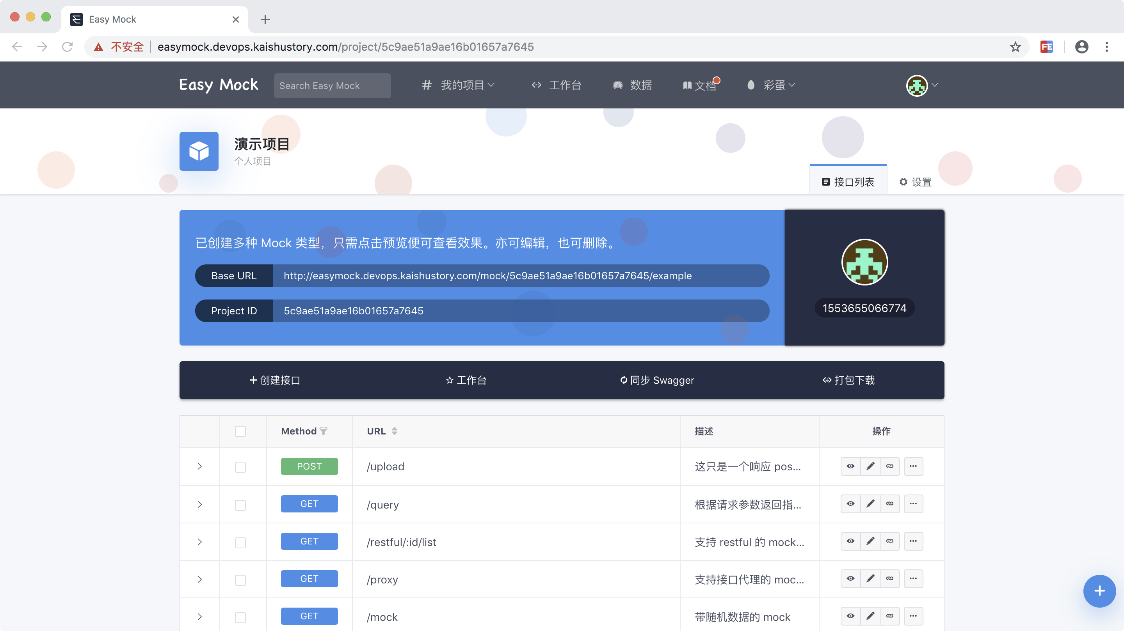Check the /upload row checkbox
Viewport: 1124px width, 631px height.
(240, 467)
